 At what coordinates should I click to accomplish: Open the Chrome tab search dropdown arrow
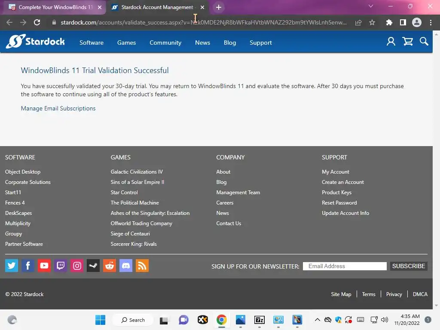(371, 6)
